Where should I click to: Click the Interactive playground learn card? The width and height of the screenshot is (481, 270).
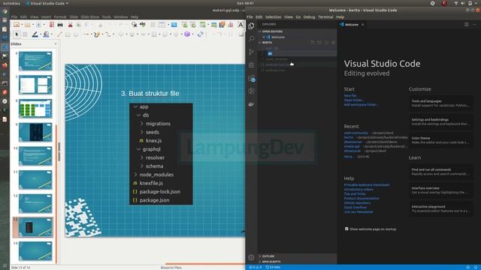(x=440, y=208)
